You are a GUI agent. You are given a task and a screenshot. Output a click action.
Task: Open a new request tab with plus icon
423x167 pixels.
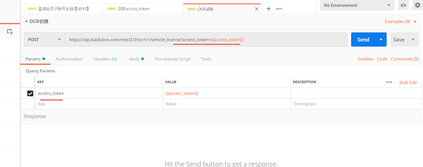point(268,9)
